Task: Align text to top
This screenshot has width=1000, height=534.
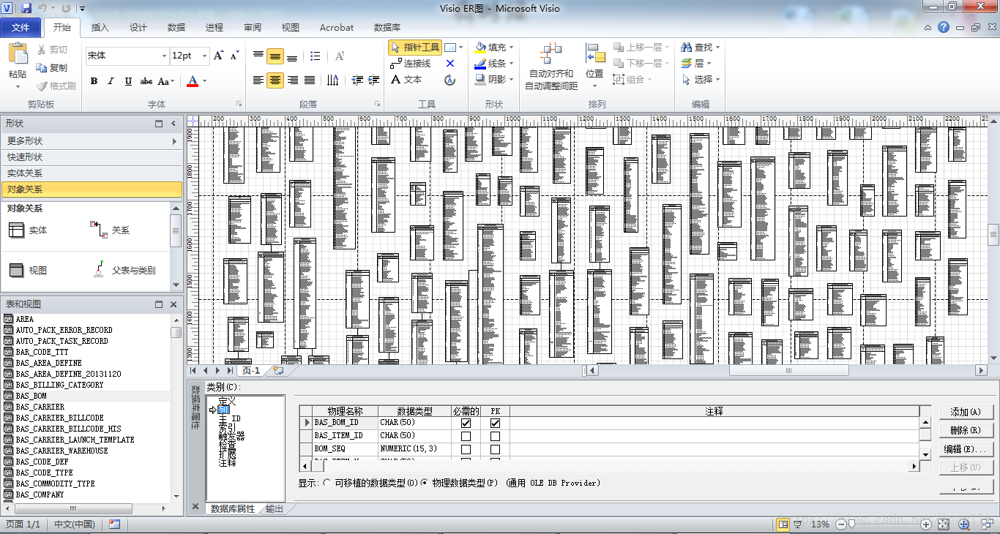Action: pyautogui.click(x=258, y=56)
